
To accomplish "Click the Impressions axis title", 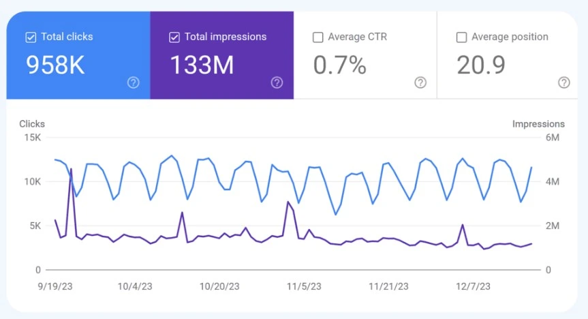I will click(x=538, y=124).
